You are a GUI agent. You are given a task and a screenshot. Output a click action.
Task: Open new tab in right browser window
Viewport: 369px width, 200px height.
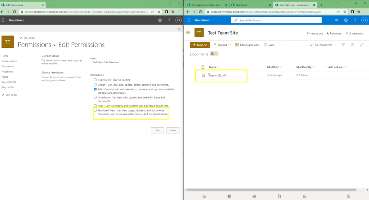(321, 5)
